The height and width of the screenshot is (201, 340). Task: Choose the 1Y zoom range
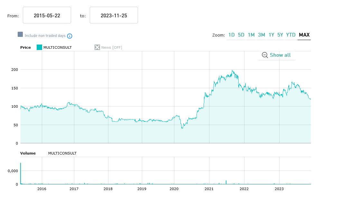(271, 35)
